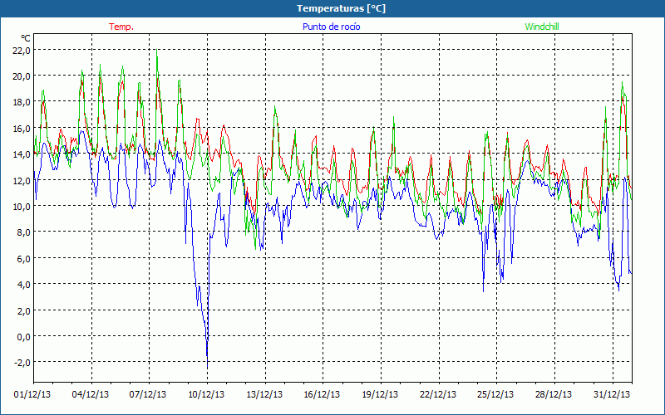Click the 31/12/13 date label

(612, 395)
